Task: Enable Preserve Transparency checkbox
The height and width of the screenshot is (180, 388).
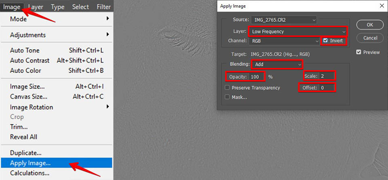Action: click(x=227, y=88)
